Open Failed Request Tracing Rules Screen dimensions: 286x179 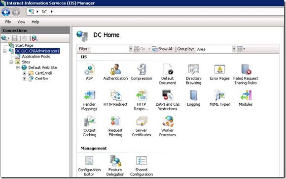[x=246, y=74]
